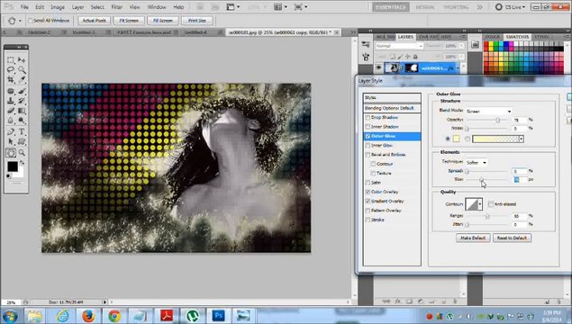572x324 pixels.
Task: Enable the Stroke checkbox
Action: pyautogui.click(x=368, y=220)
